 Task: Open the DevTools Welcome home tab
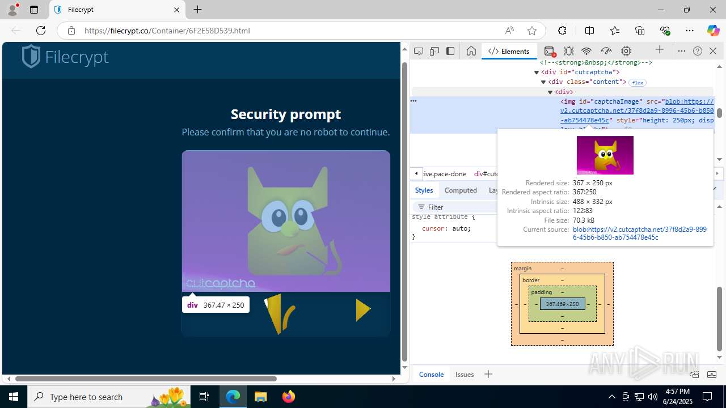tap(471, 51)
